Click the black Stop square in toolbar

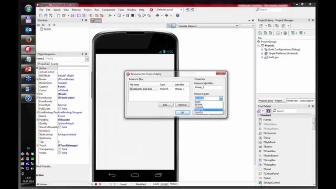(x=133, y=15)
